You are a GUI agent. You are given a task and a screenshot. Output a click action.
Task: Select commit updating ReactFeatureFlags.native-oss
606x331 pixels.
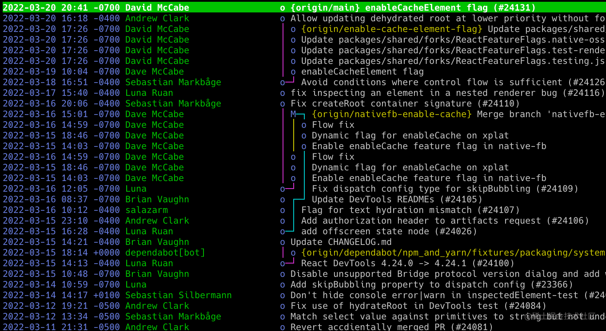click(453, 39)
